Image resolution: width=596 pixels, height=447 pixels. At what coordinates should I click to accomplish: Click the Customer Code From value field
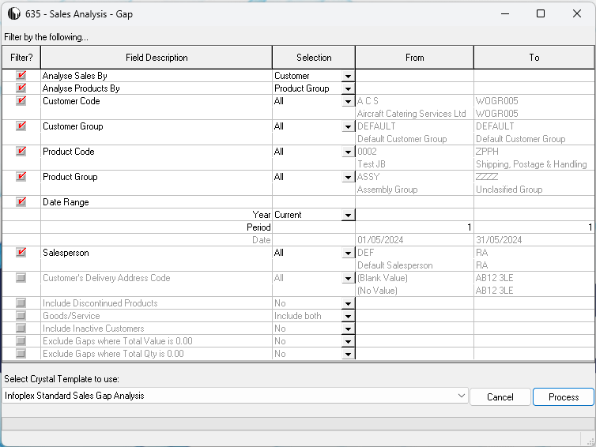pyautogui.click(x=414, y=101)
